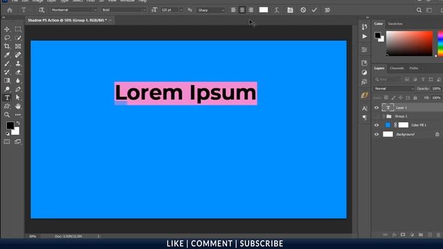Hide the Background layer
The image size is (443, 249).
[x=377, y=134]
